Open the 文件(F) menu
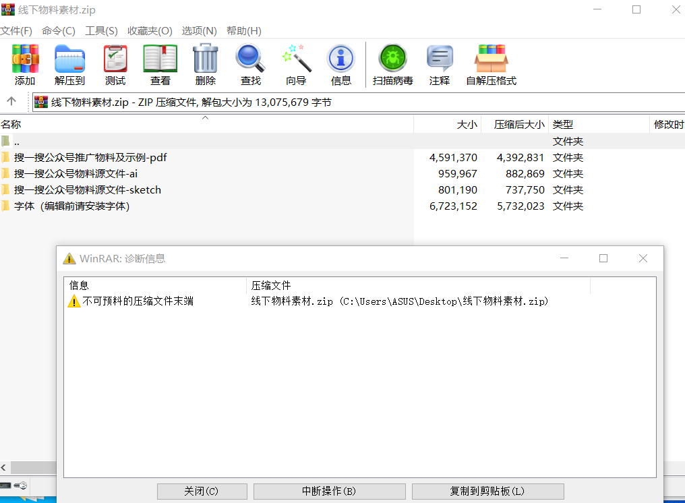 click(16, 30)
